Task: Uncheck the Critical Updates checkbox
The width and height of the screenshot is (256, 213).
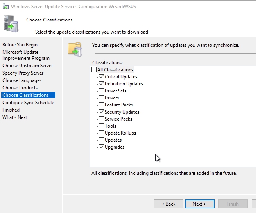Action: [102, 77]
